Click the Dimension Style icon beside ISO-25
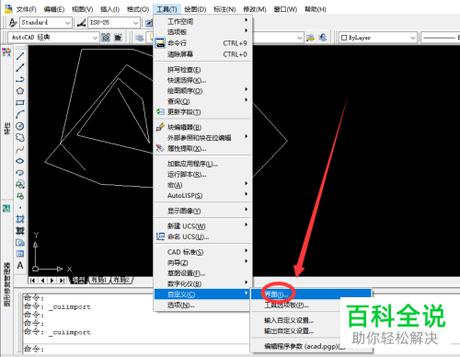Image resolution: width=460 pixels, height=357 pixels. point(81,22)
